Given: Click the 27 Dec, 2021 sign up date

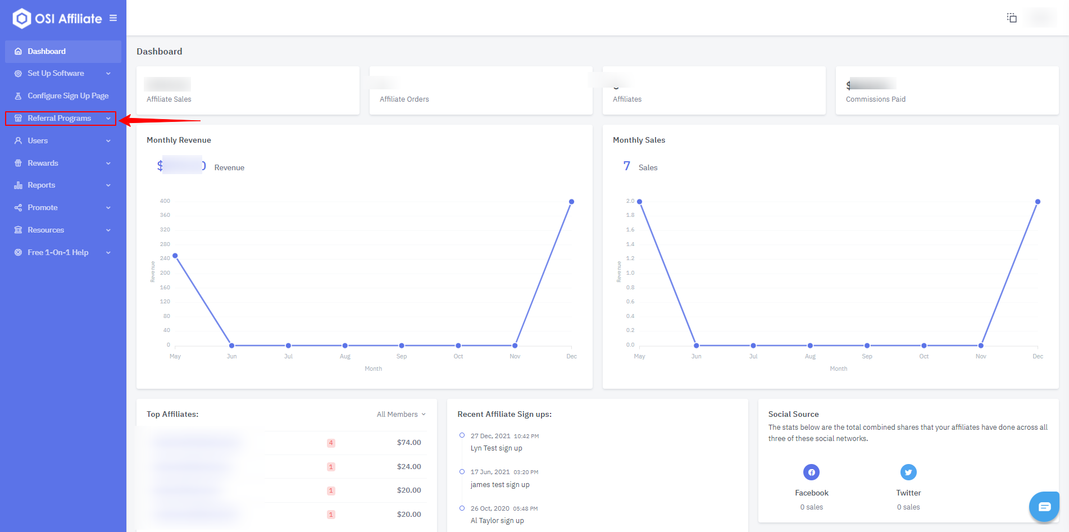Looking at the screenshot, I should click(x=490, y=436).
